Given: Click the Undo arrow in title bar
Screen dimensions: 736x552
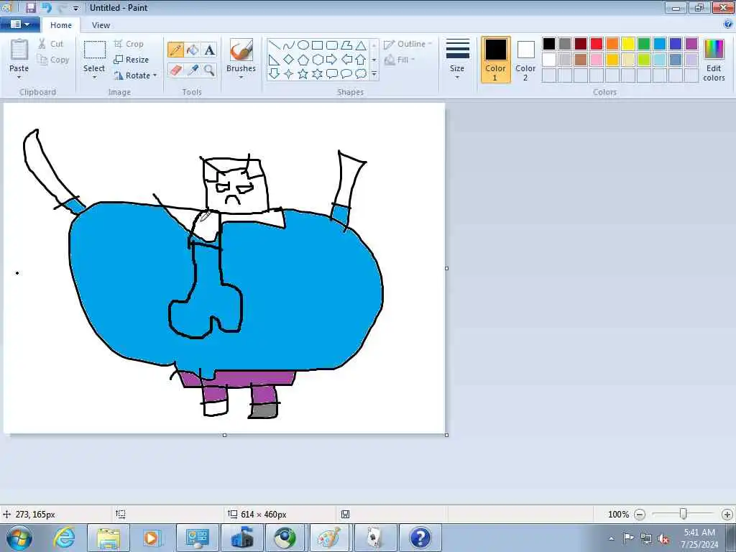Looking at the screenshot, I should (47, 7).
